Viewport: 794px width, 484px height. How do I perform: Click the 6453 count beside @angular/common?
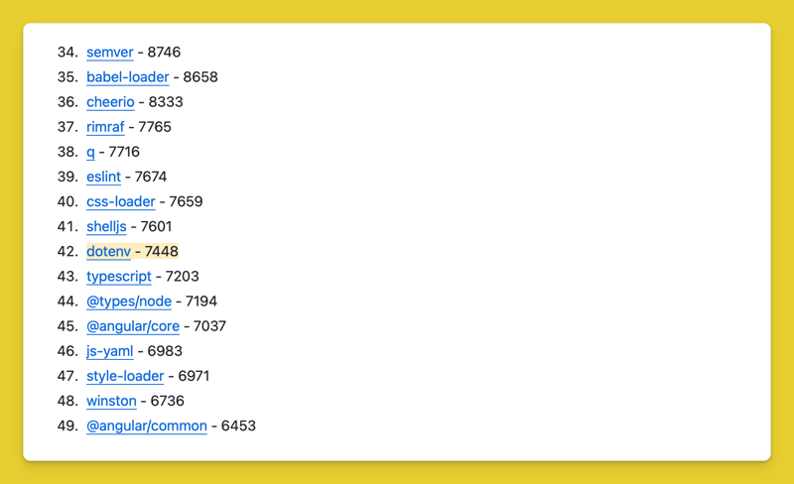pos(238,425)
